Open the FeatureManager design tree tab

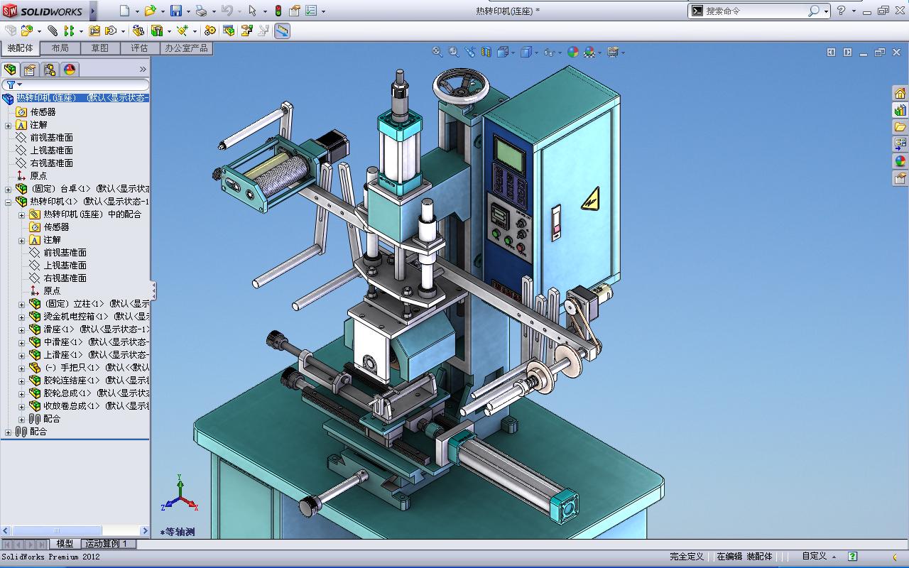tap(10, 69)
